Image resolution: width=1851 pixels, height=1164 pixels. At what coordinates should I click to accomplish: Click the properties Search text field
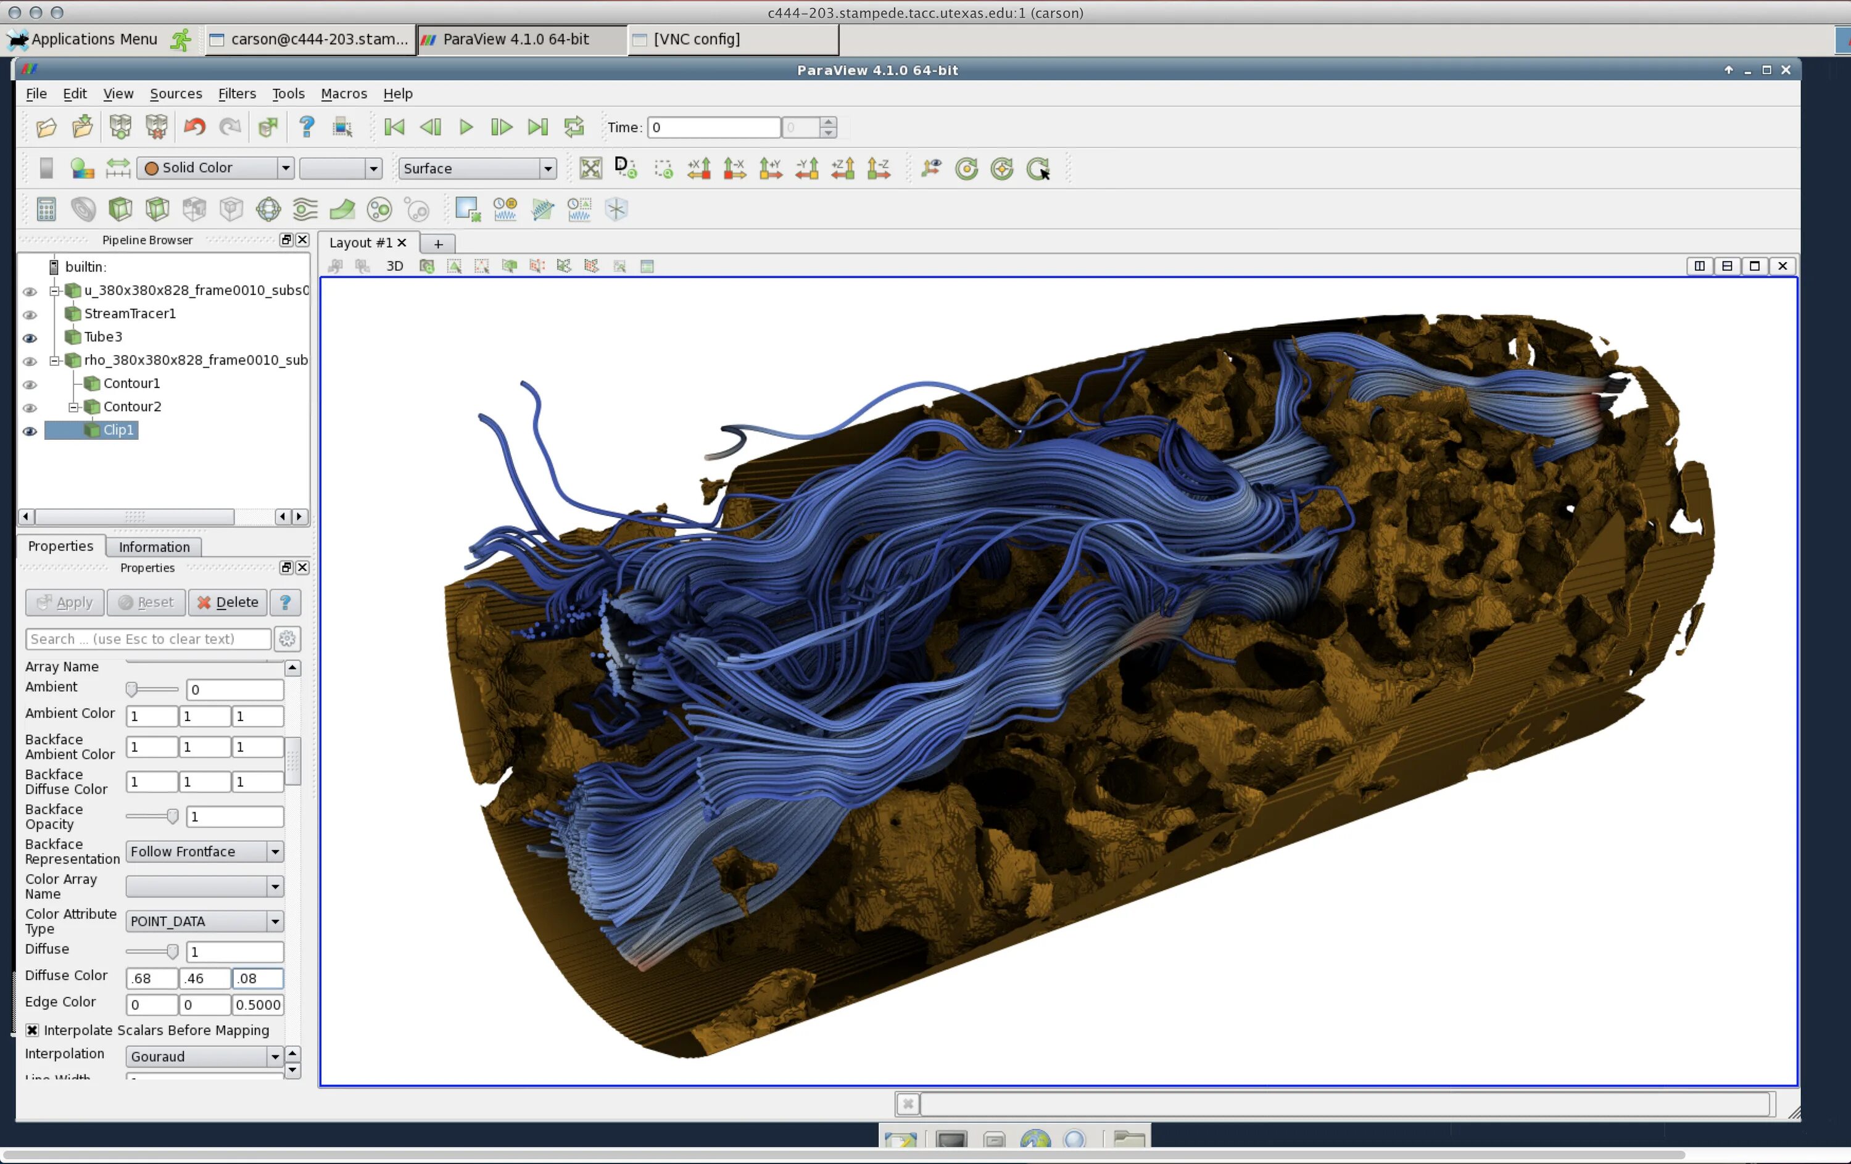pos(147,639)
